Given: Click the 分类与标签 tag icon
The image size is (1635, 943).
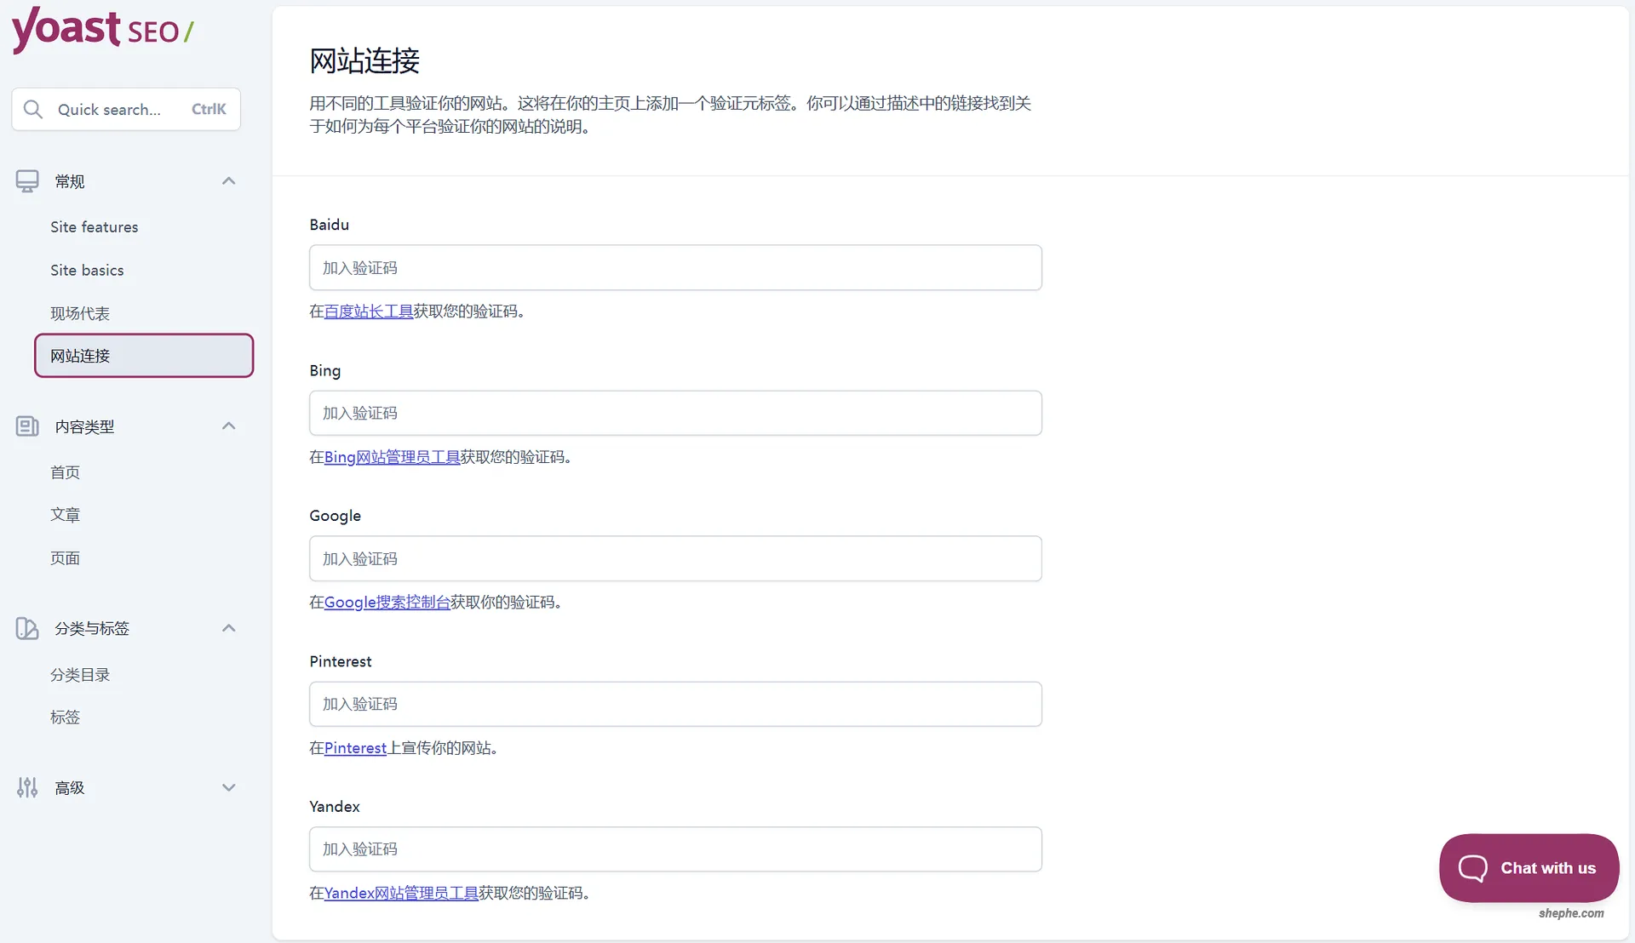Looking at the screenshot, I should 27,628.
